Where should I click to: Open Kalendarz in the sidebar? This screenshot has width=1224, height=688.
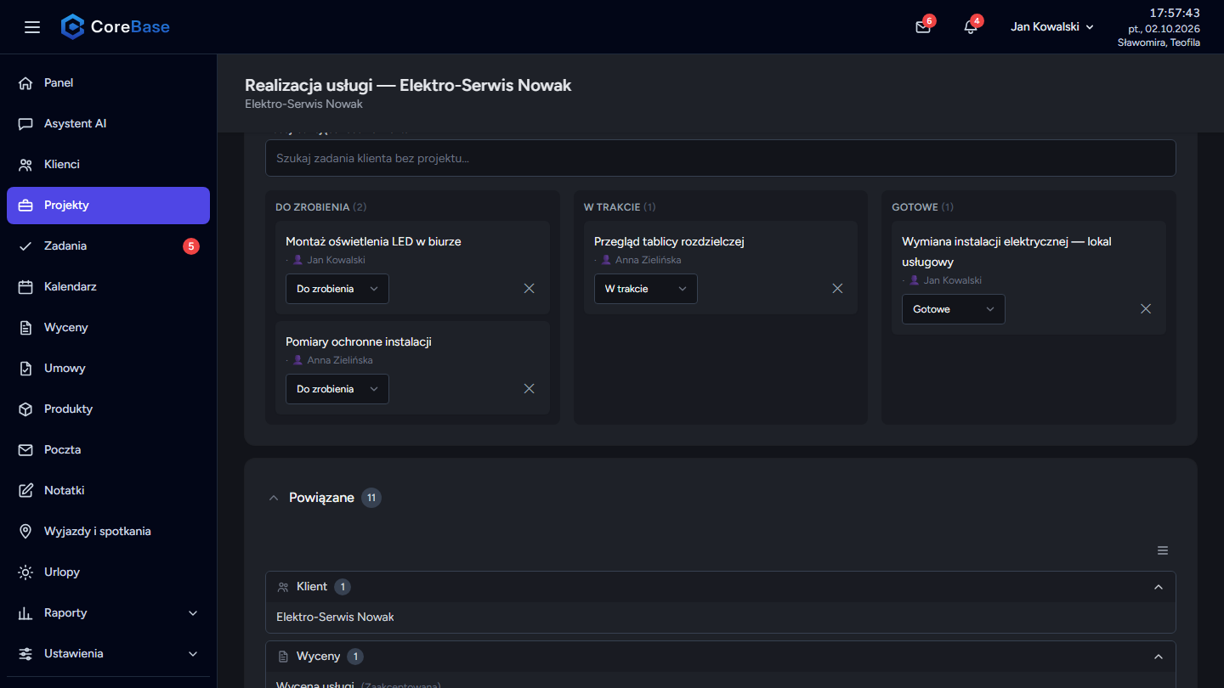click(x=108, y=286)
